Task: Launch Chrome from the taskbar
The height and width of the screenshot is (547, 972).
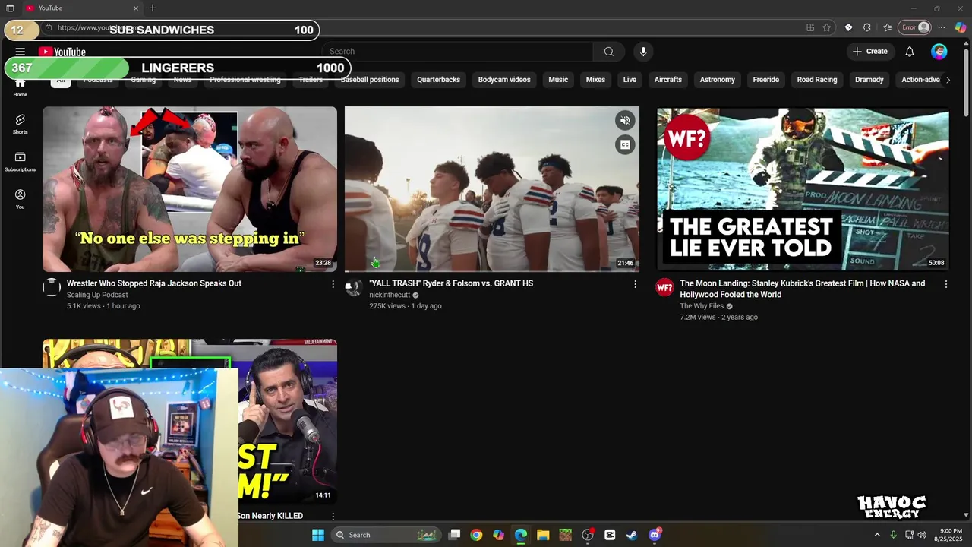Action: click(476, 535)
